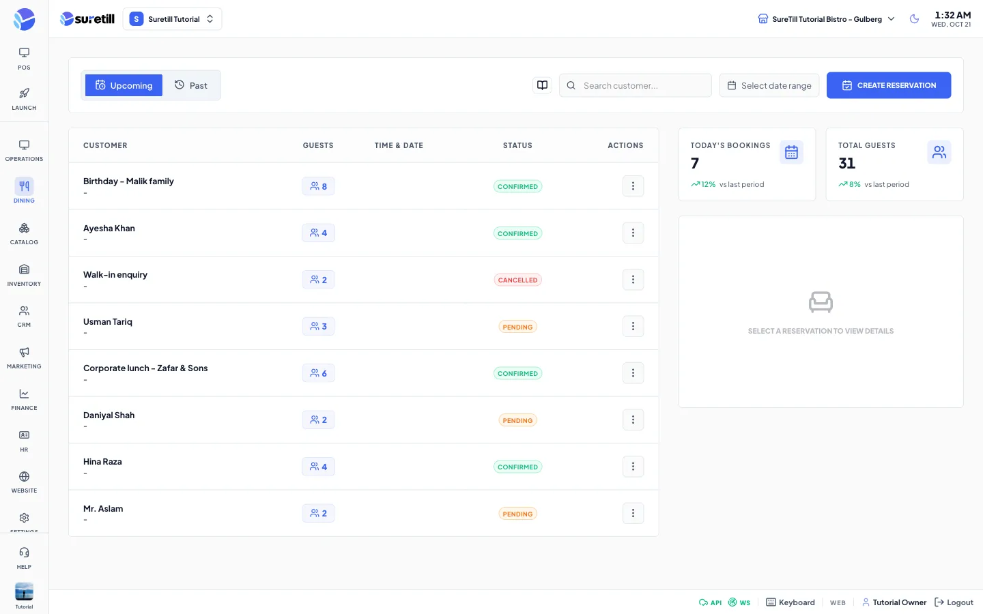Open the Suretill Tutorial workspace switcher
Image resolution: width=983 pixels, height=614 pixels.
(x=172, y=19)
